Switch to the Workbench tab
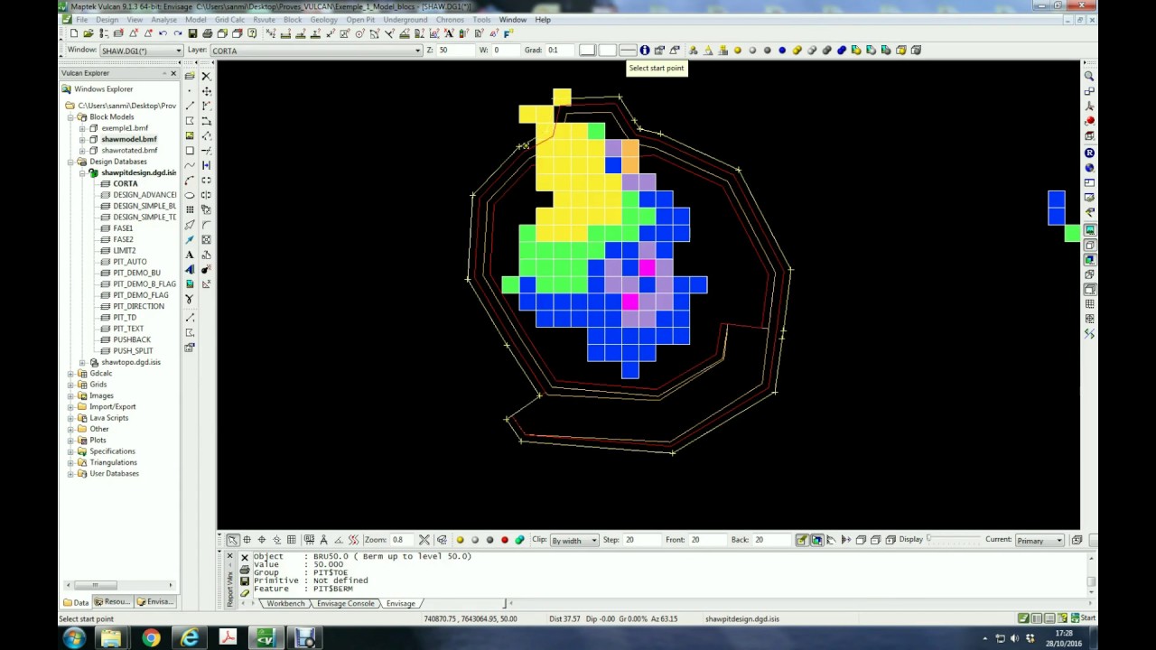This screenshot has height=650, width=1156. [284, 603]
